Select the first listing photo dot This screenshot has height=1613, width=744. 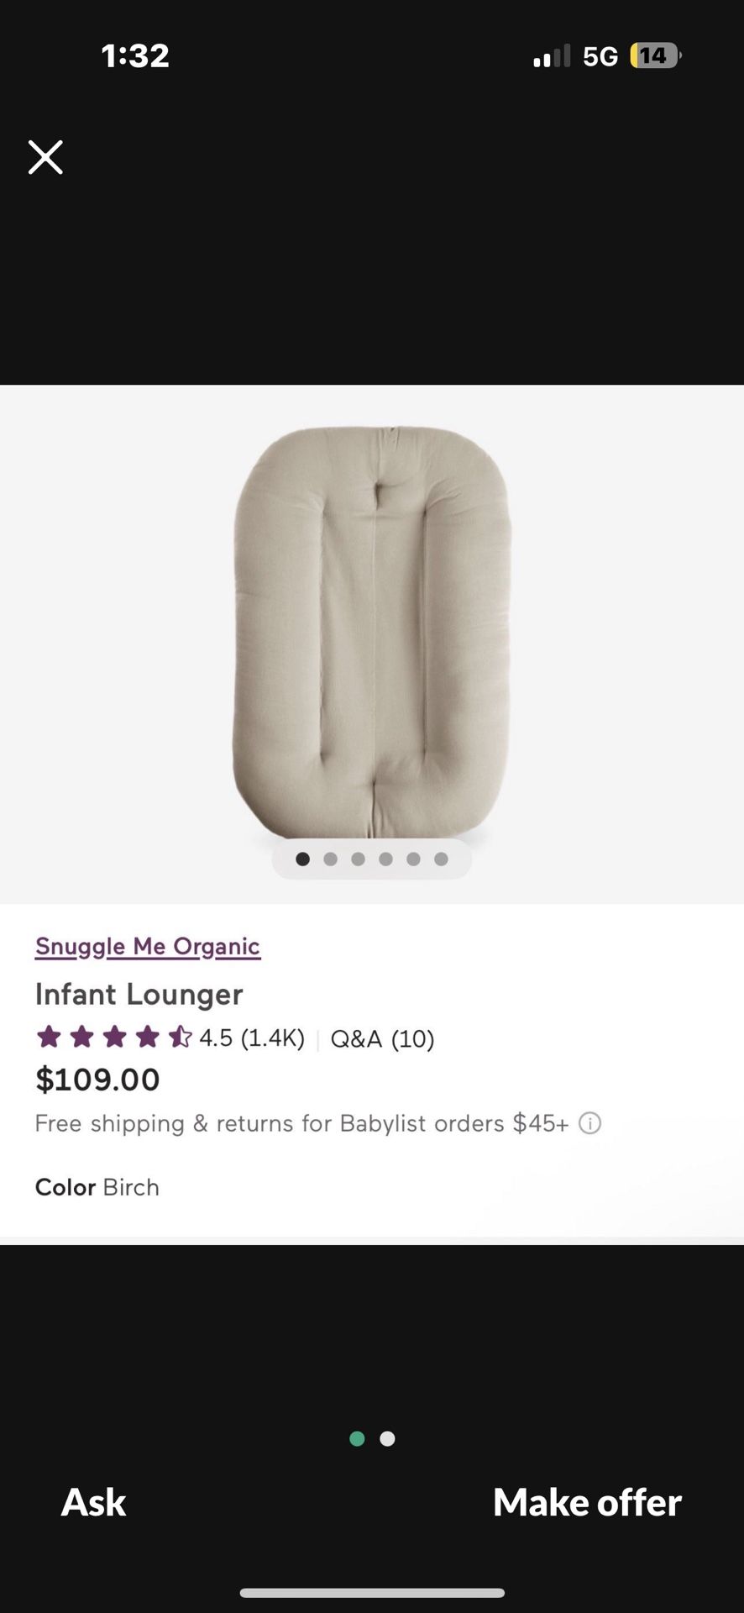tap(357, 1439)
